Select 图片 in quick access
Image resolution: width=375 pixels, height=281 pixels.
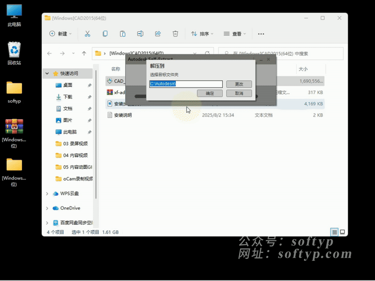click(x=67, y=120)
